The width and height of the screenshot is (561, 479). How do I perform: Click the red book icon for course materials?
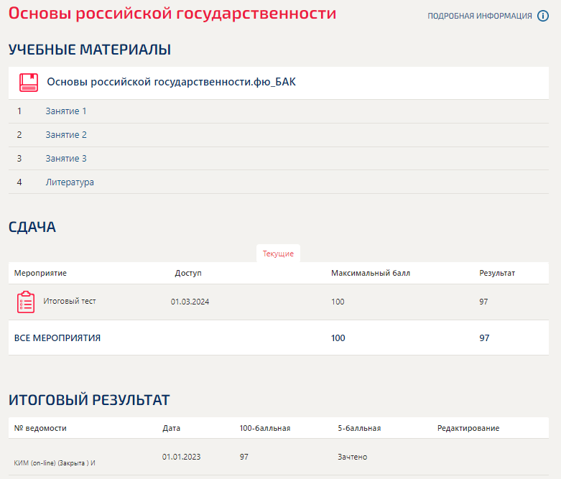pos(29,82)
